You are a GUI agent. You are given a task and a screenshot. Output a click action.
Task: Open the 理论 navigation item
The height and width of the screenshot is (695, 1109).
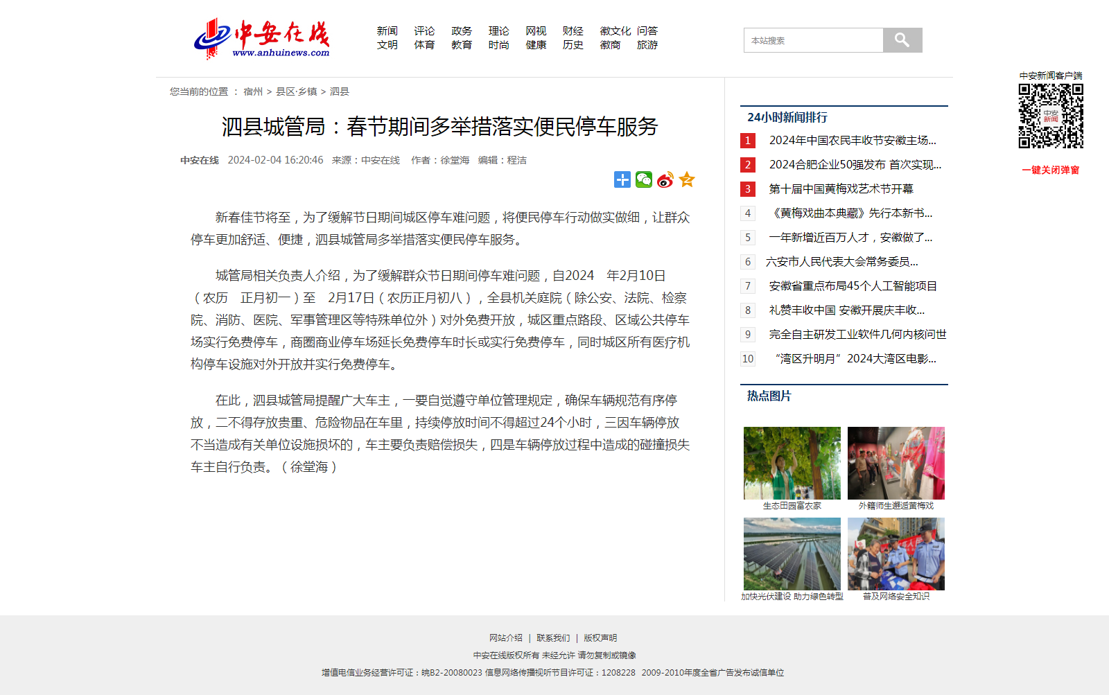point(499,31)
